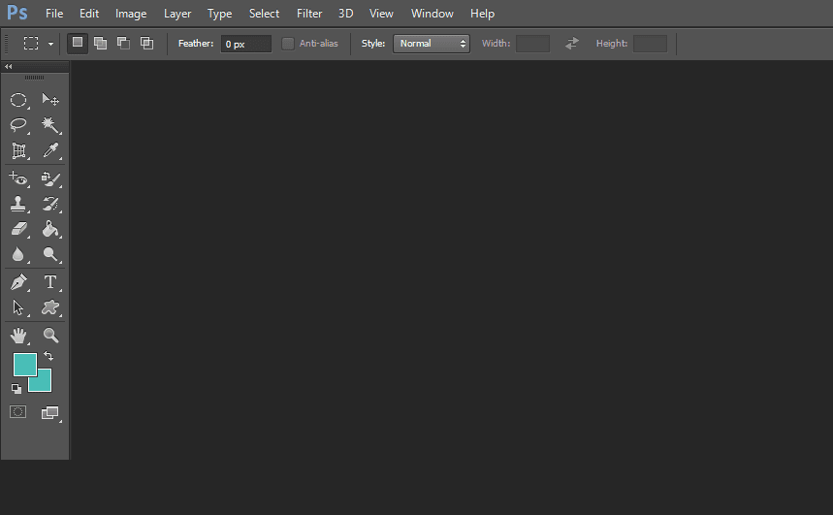This screenshot has height=515, width=833.
Task: Choose the Red Eye tool
Action: [18, 178]
